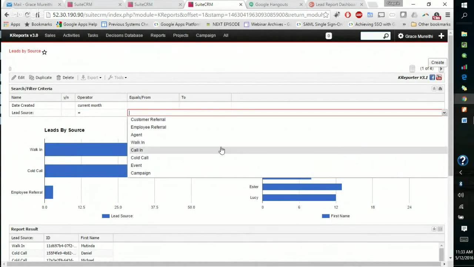Click the Lead Source filter input field
The image size is (474, 267).
pyautogui.click(x=284, y=113)
